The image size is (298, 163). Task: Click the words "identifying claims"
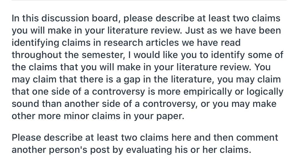click(51, 43)
